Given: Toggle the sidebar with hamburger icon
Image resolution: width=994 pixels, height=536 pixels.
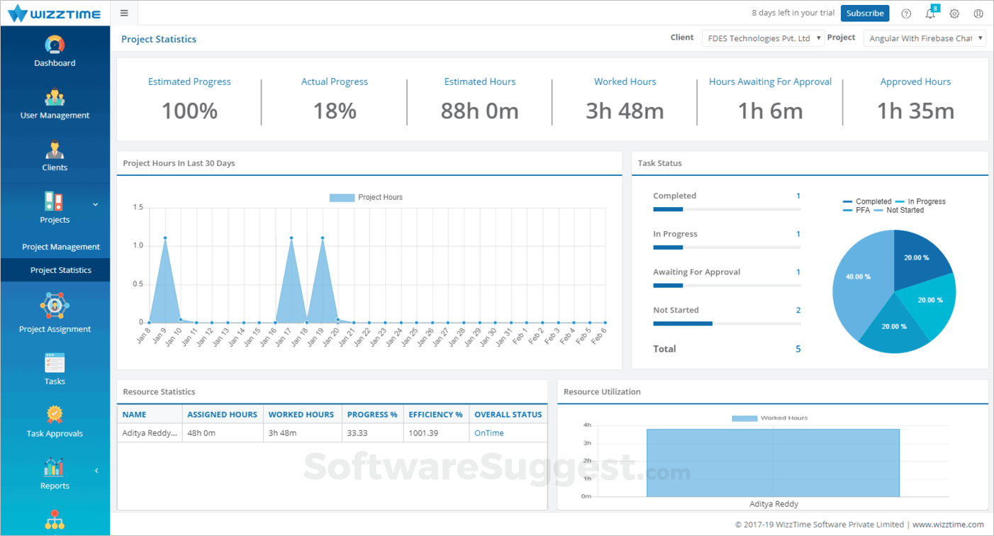Looking at the screenshot, I should click(x=124, y=13).
